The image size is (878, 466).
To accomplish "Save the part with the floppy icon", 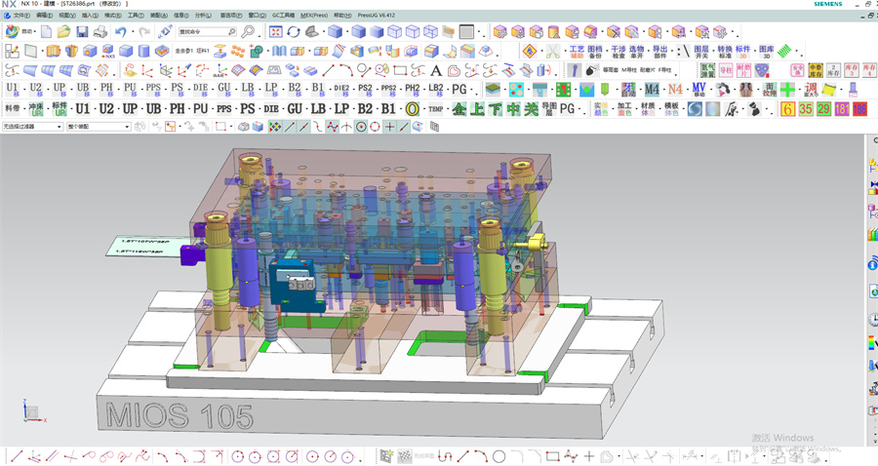I will click(x=82, y=32).
